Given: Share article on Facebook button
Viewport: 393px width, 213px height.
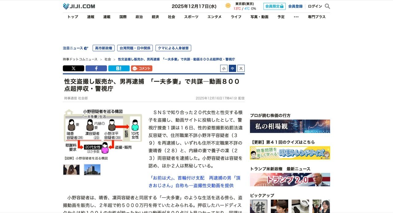Looking at the screenshot, I should click(x=96, y=68).
